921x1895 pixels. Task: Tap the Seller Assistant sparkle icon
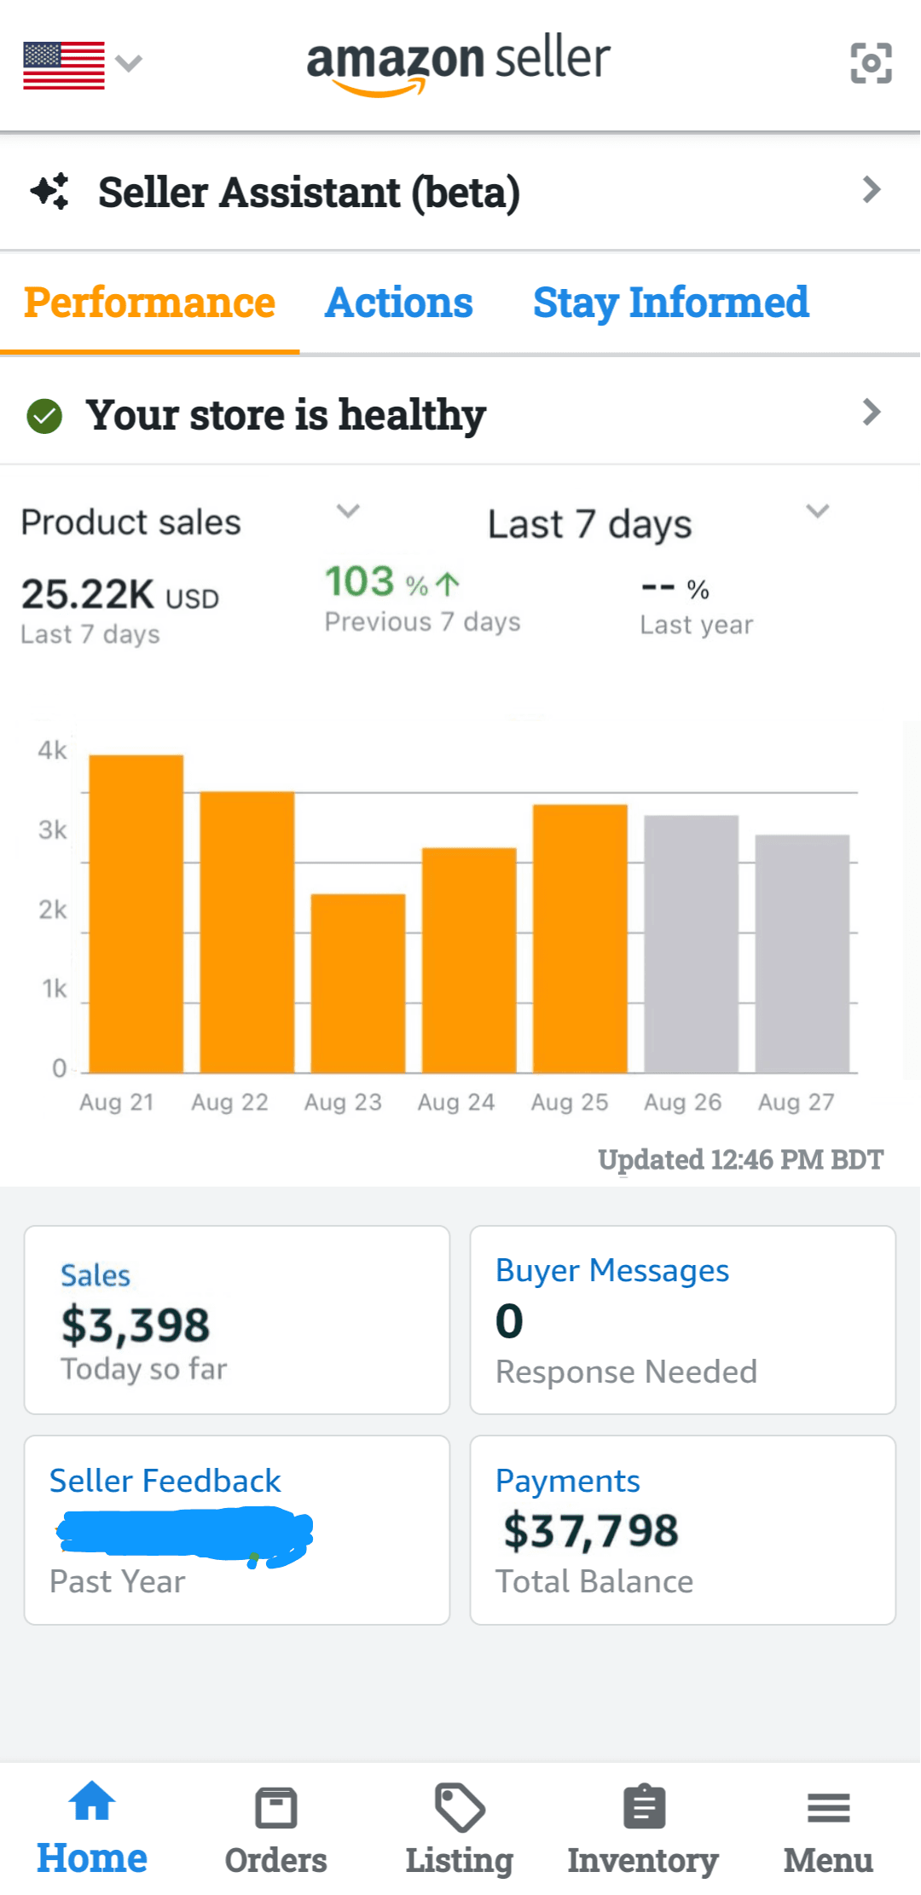[50, 191]
